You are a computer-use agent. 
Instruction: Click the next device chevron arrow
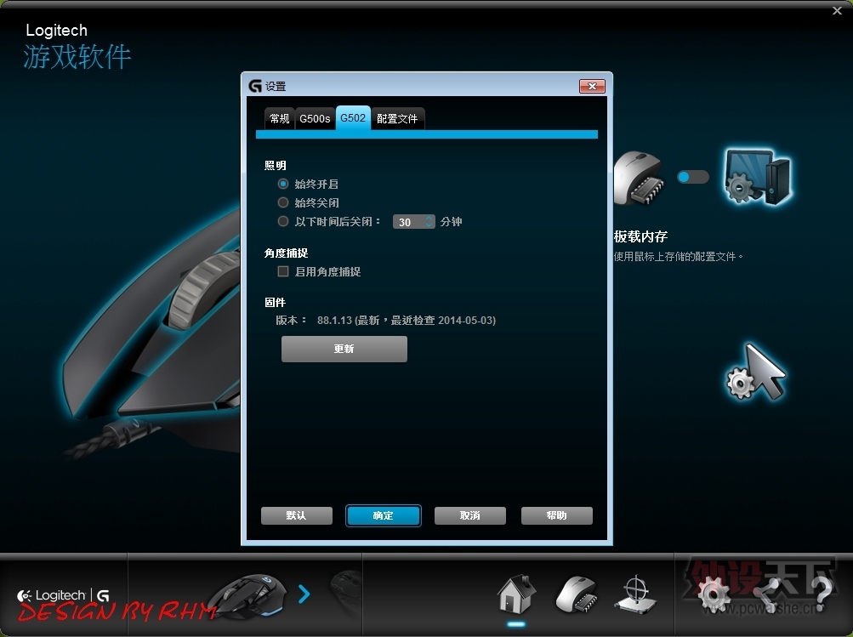(x=304, y=594)
